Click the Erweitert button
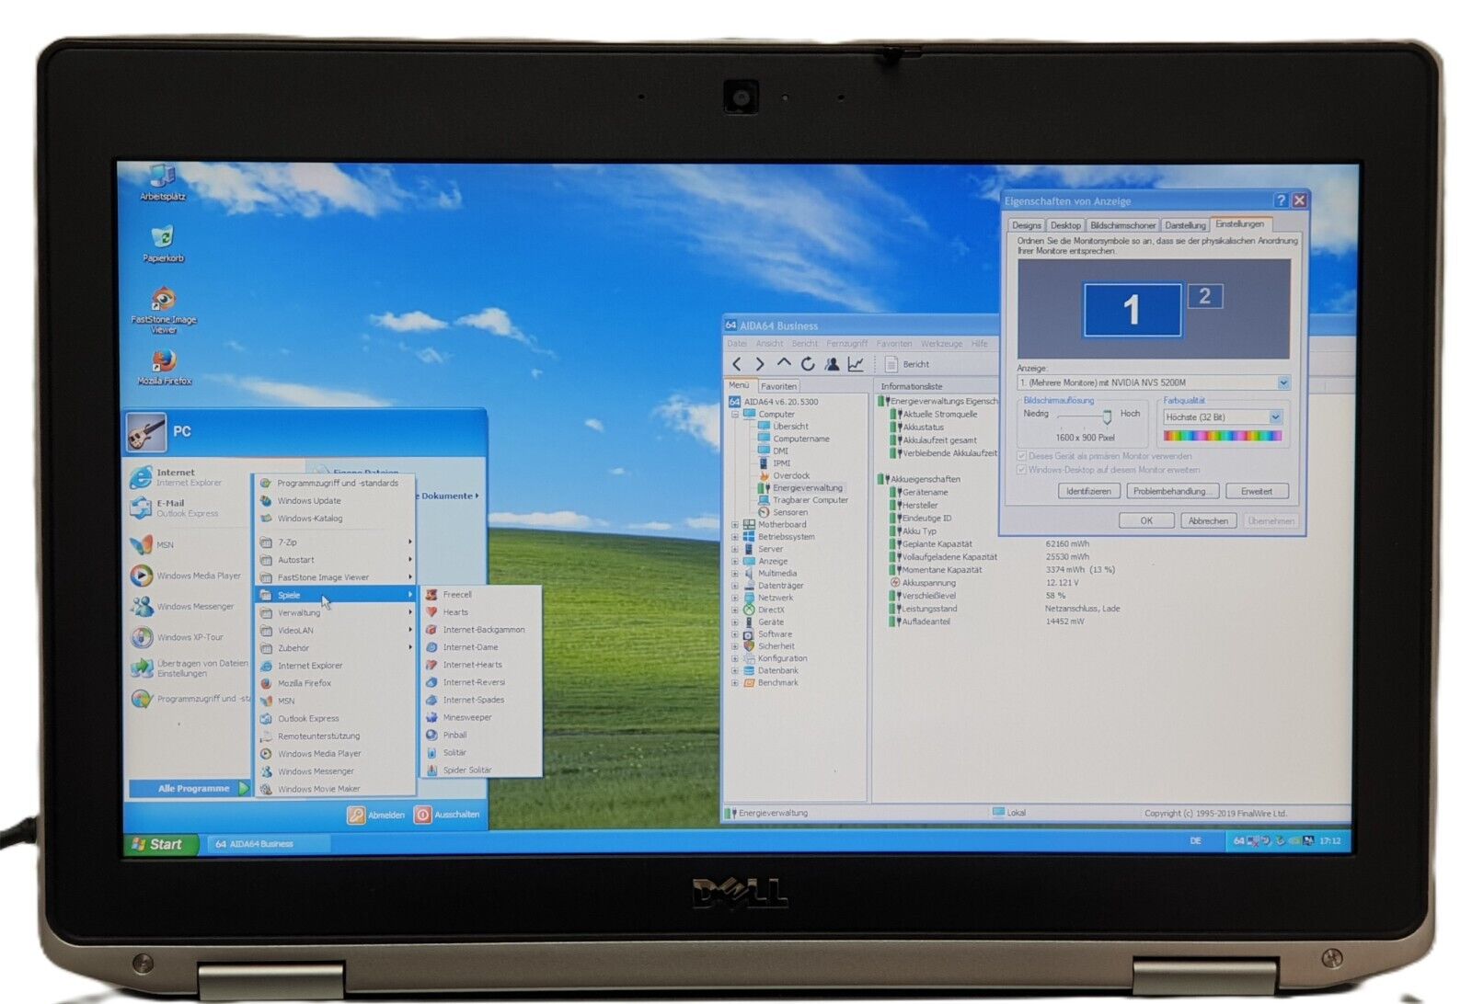The image size is (1472, 1004). pyautogui.click(x=1257, y=491)
